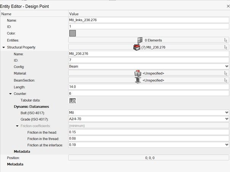
Task: Open the Grade (ISO 4017) dropdown
Action: pyautogui.click(x=227, y=119)
